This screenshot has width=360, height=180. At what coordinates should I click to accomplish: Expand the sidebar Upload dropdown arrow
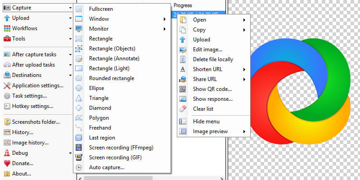(x=70, y=18)
